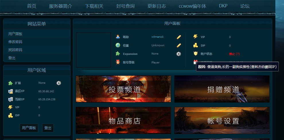The image size is (284, 140).
Task: Open the 投票频道 banner
Action: (123, 89)
